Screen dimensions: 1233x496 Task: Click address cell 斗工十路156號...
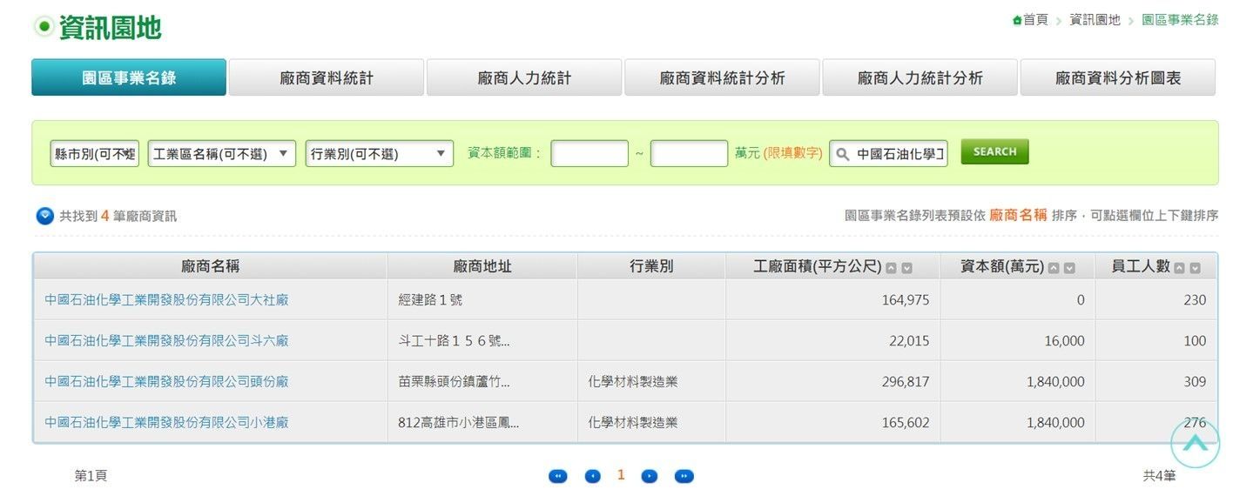(454, 340)
